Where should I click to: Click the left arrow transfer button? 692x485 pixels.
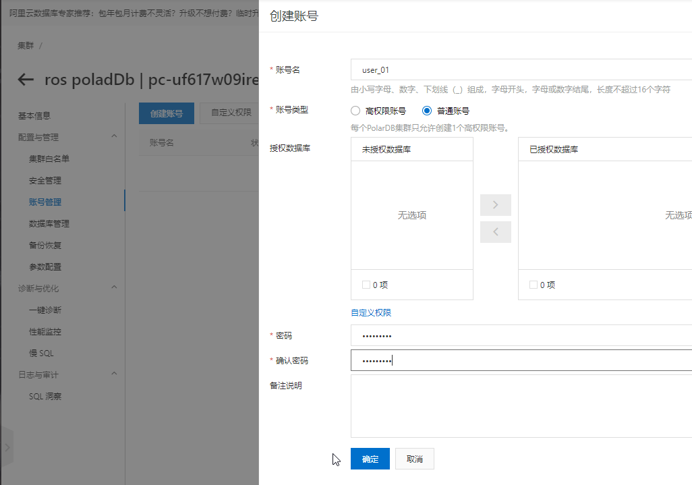click(x=496, y=231)
